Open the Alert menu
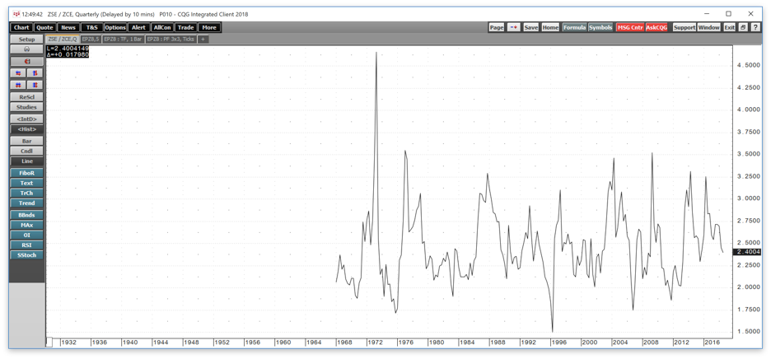 138,27
